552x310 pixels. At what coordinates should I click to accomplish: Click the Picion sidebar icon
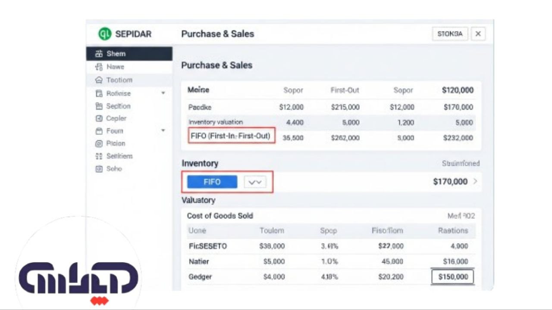[x=99, y=143]
